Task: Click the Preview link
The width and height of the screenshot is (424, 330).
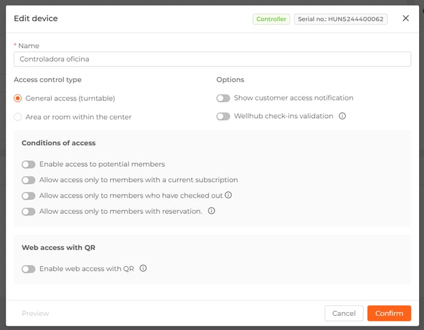Action: pyautogui.click(x=35, y=313)
